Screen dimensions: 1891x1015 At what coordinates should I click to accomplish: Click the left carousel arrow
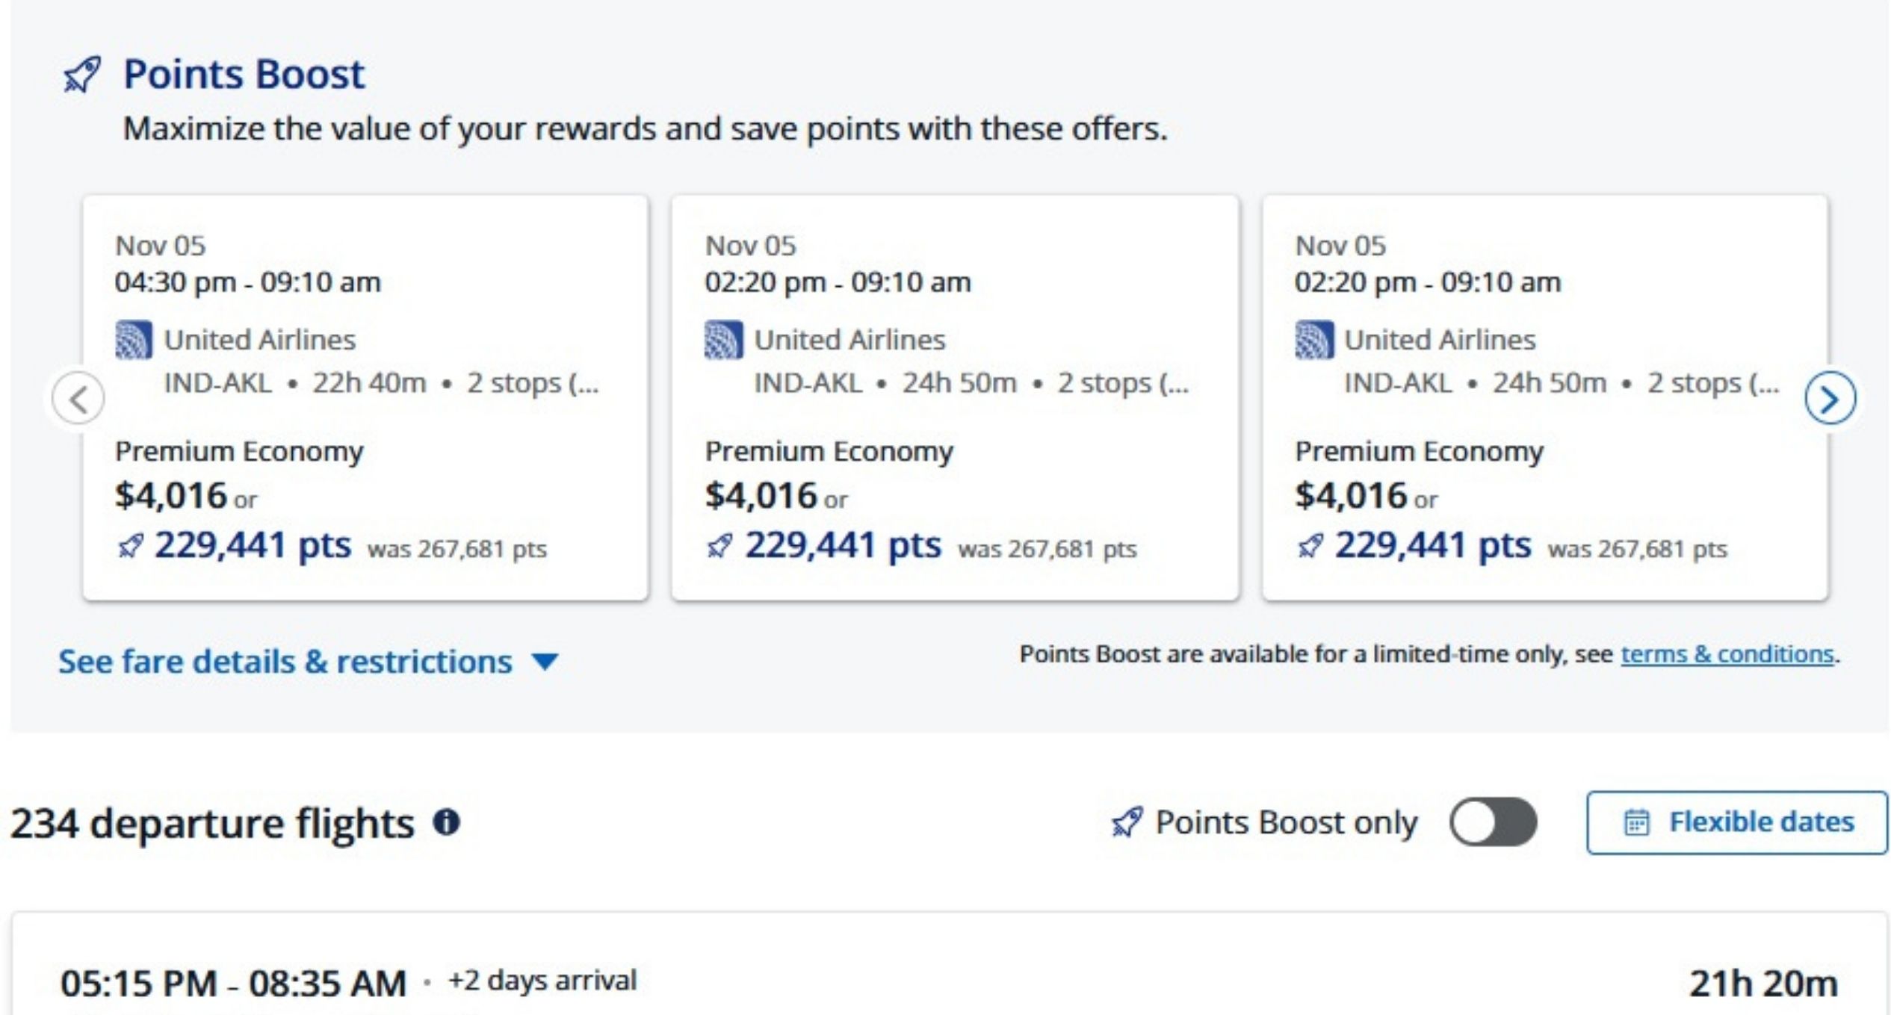(x=80, y=399)
